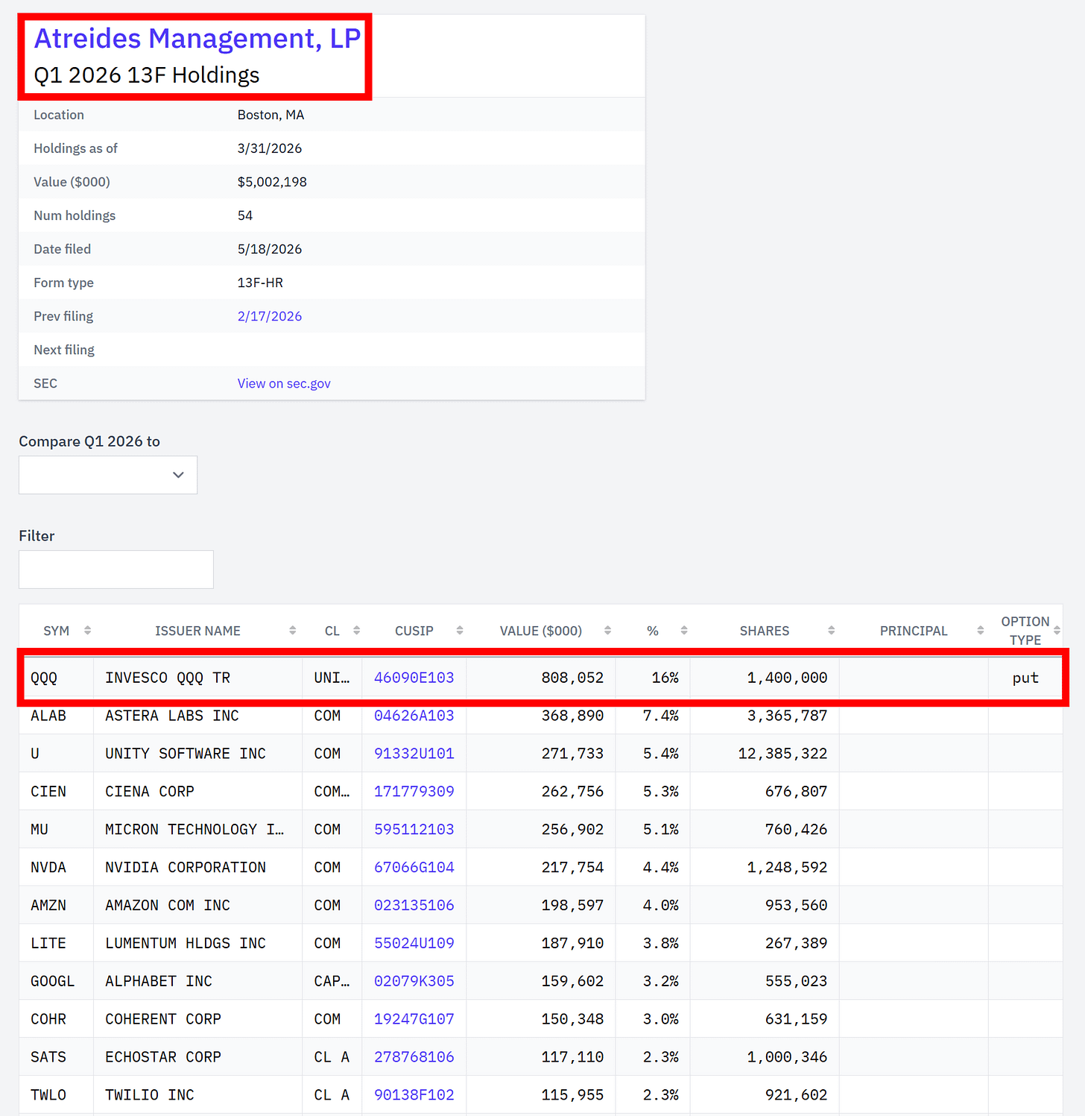1085x1116 pixels.
Task: Open CUSIP 595112103 for Micron
Action: 414,830
